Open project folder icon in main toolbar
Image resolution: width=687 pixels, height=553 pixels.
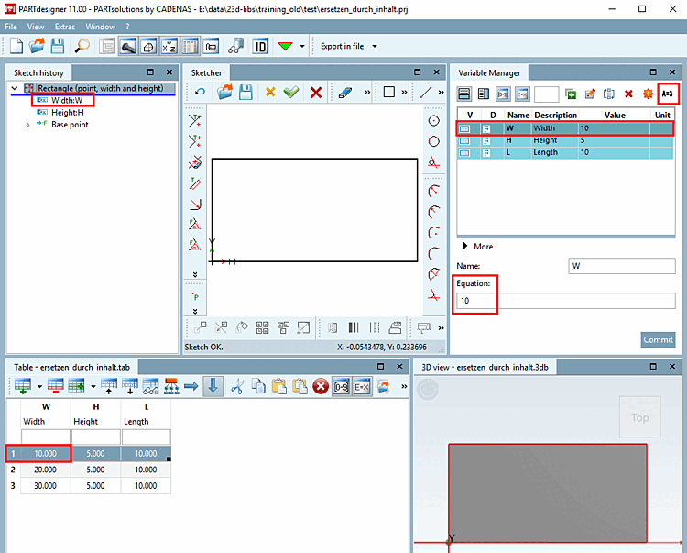click(37, 46)
